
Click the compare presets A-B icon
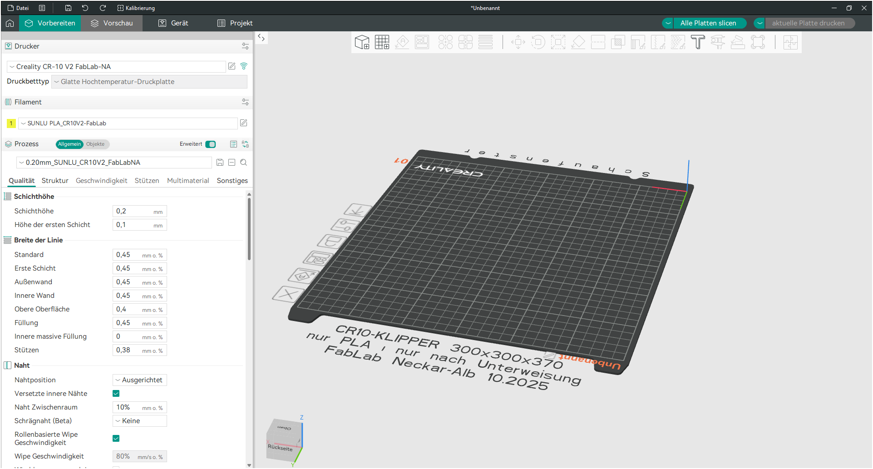coord(245,144)
